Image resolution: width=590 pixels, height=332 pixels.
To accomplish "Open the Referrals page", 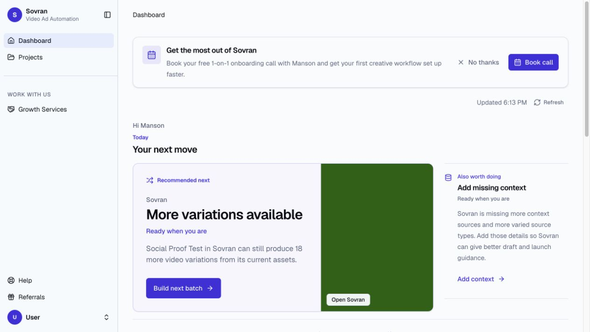I will click(59, 297).
